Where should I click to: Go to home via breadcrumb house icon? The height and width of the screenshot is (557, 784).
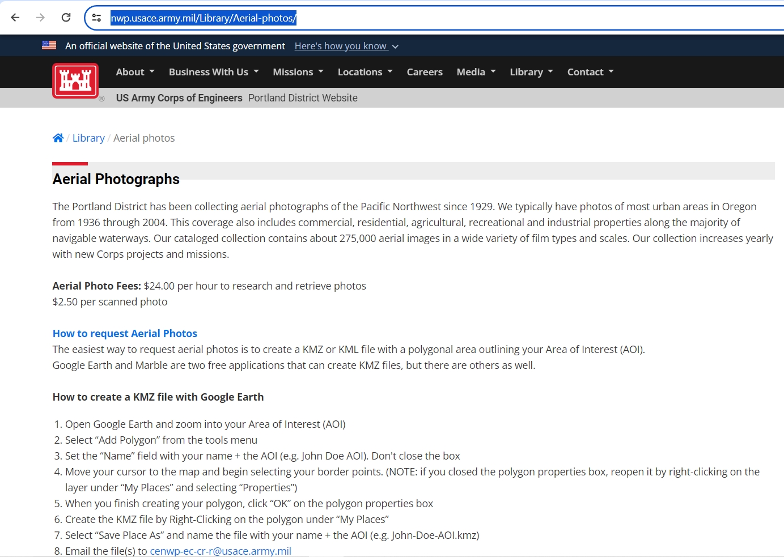(58, 138)
